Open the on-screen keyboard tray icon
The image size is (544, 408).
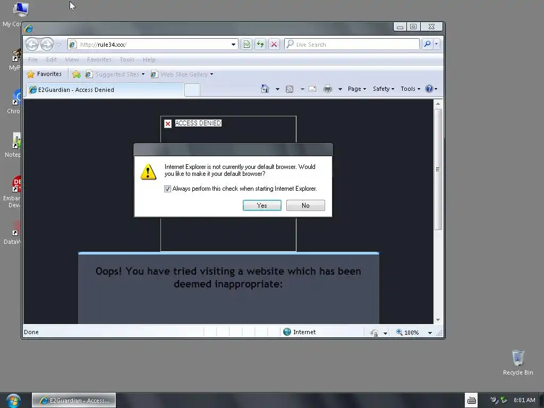click(x=472, y=401)
